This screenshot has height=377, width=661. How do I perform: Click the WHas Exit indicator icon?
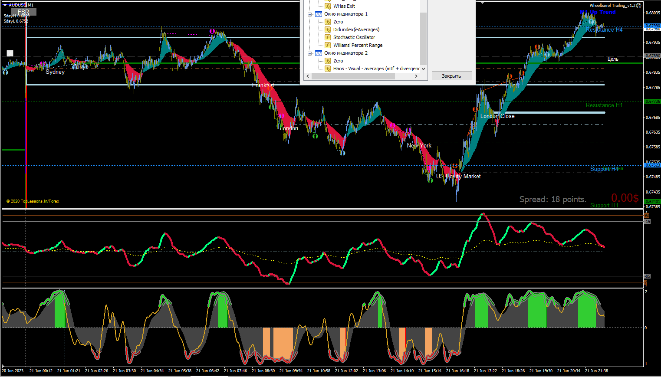pyautogui.click(x=328, y=6)
